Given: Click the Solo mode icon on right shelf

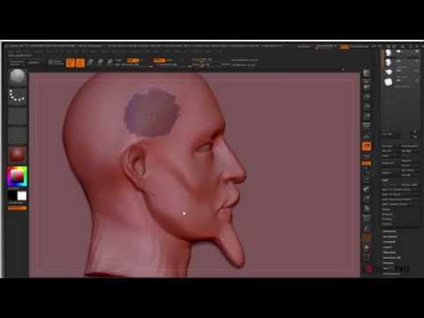Looking at the screenshot, I should click(367, 248).
